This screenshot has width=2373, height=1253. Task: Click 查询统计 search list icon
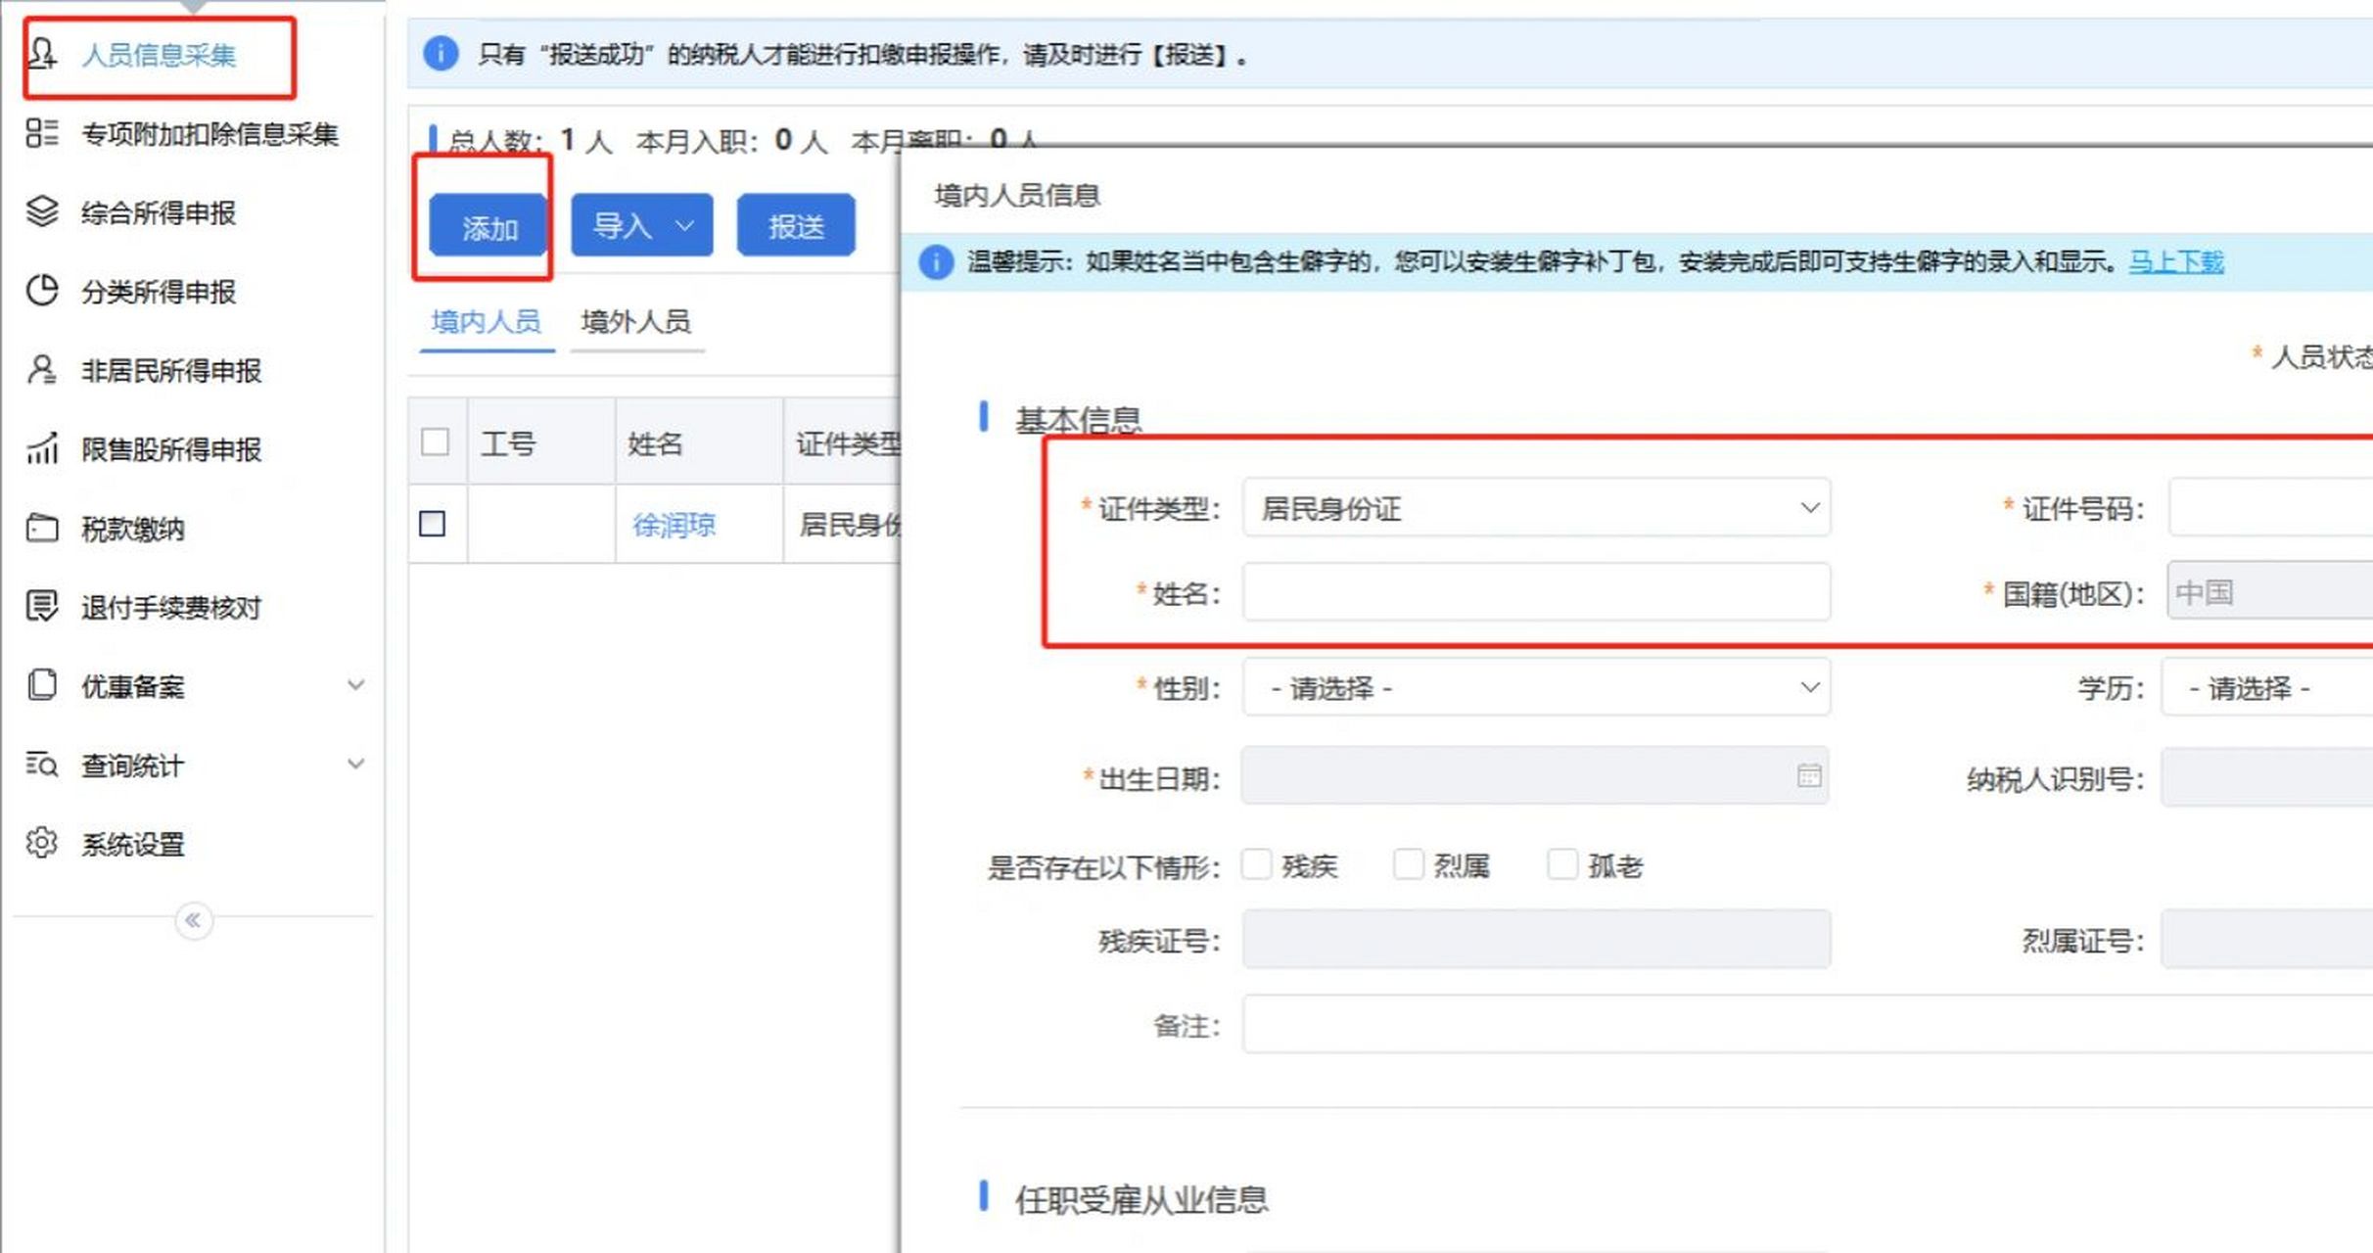pyautogui.click(x=42, y=765)
